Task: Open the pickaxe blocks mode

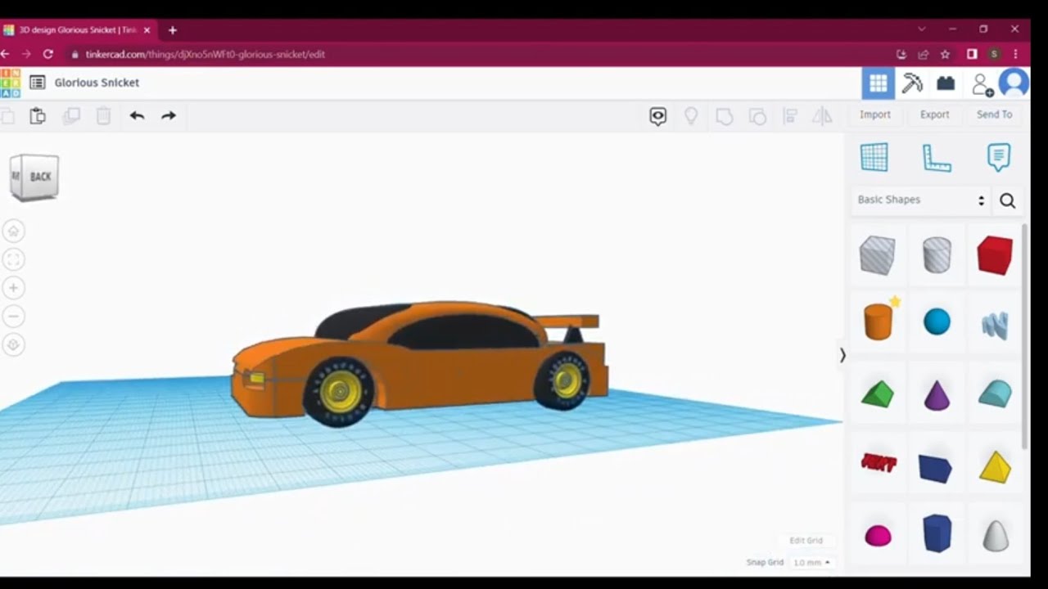Action: pos(912,83)
